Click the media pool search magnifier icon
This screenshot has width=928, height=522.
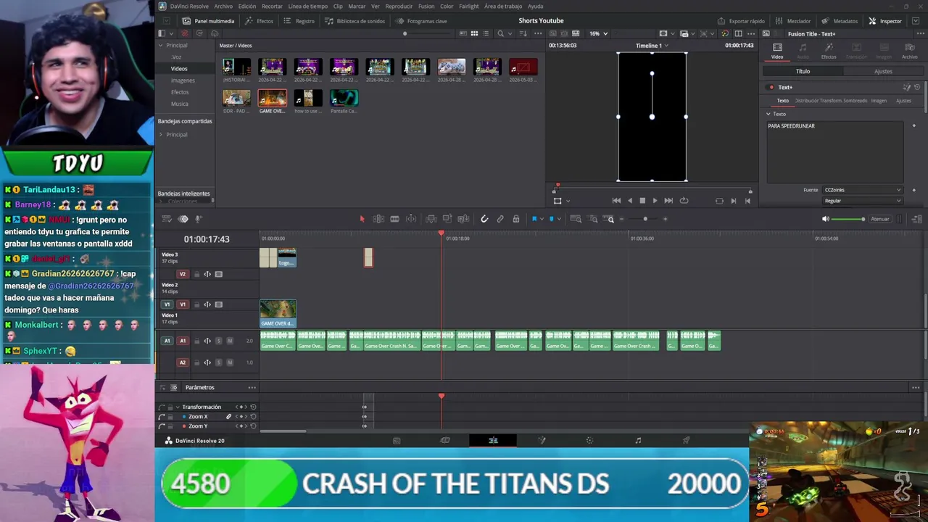pos(500,33)
